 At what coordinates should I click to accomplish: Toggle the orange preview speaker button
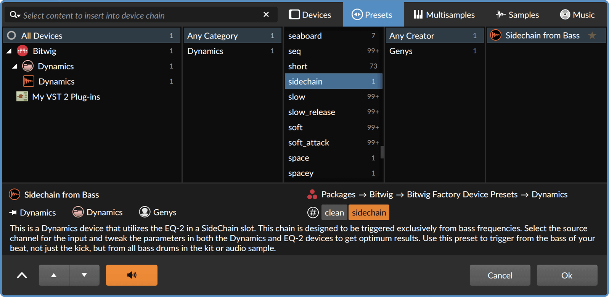point(132,275)
